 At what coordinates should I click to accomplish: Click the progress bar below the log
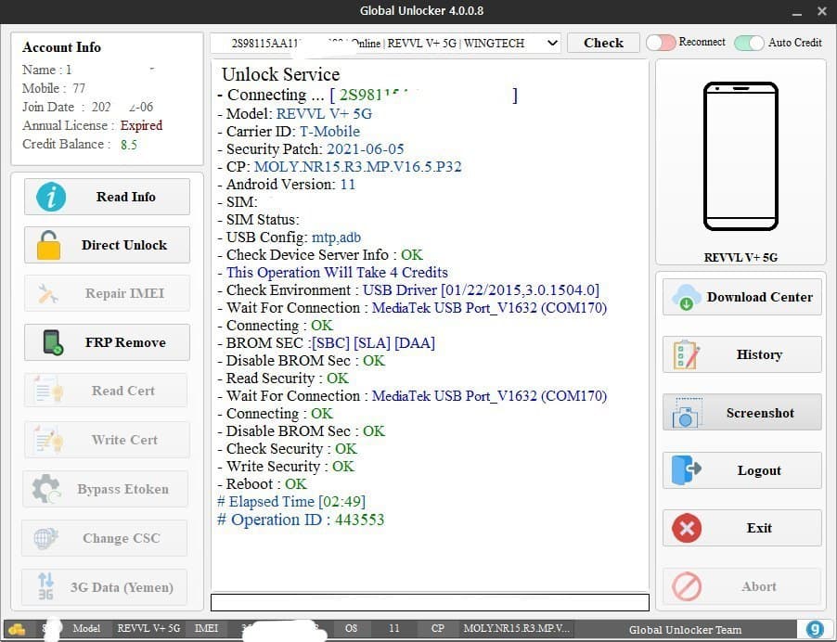pyautogui.click(x=430, y=602)
